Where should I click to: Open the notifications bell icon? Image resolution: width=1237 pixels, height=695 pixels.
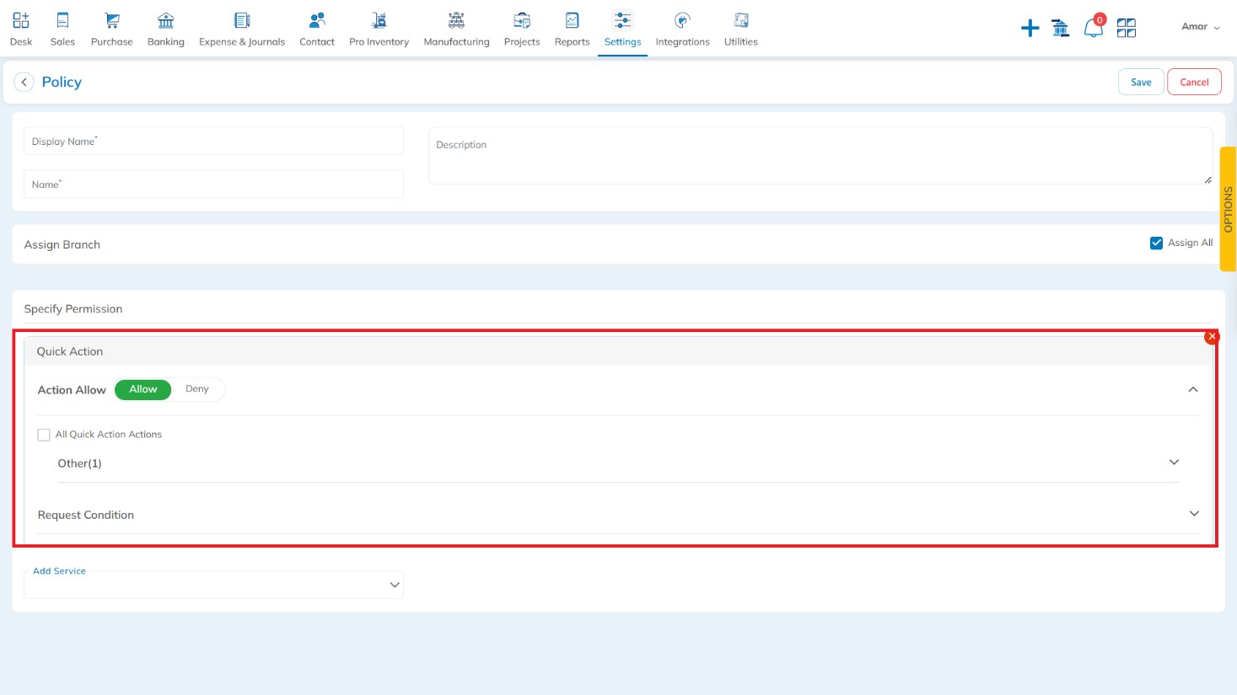pos(1094,27)
